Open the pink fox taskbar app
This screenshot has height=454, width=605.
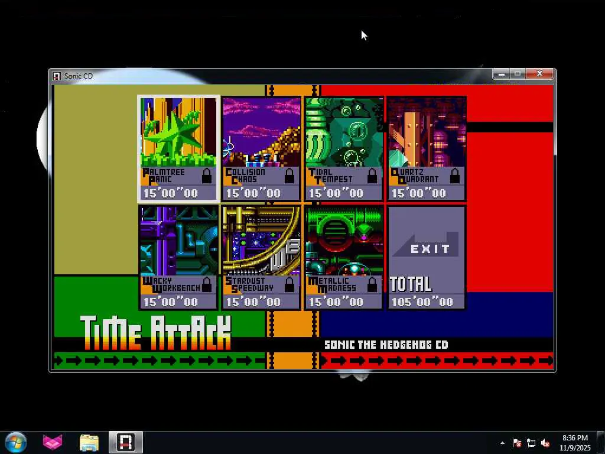(53, 442)
